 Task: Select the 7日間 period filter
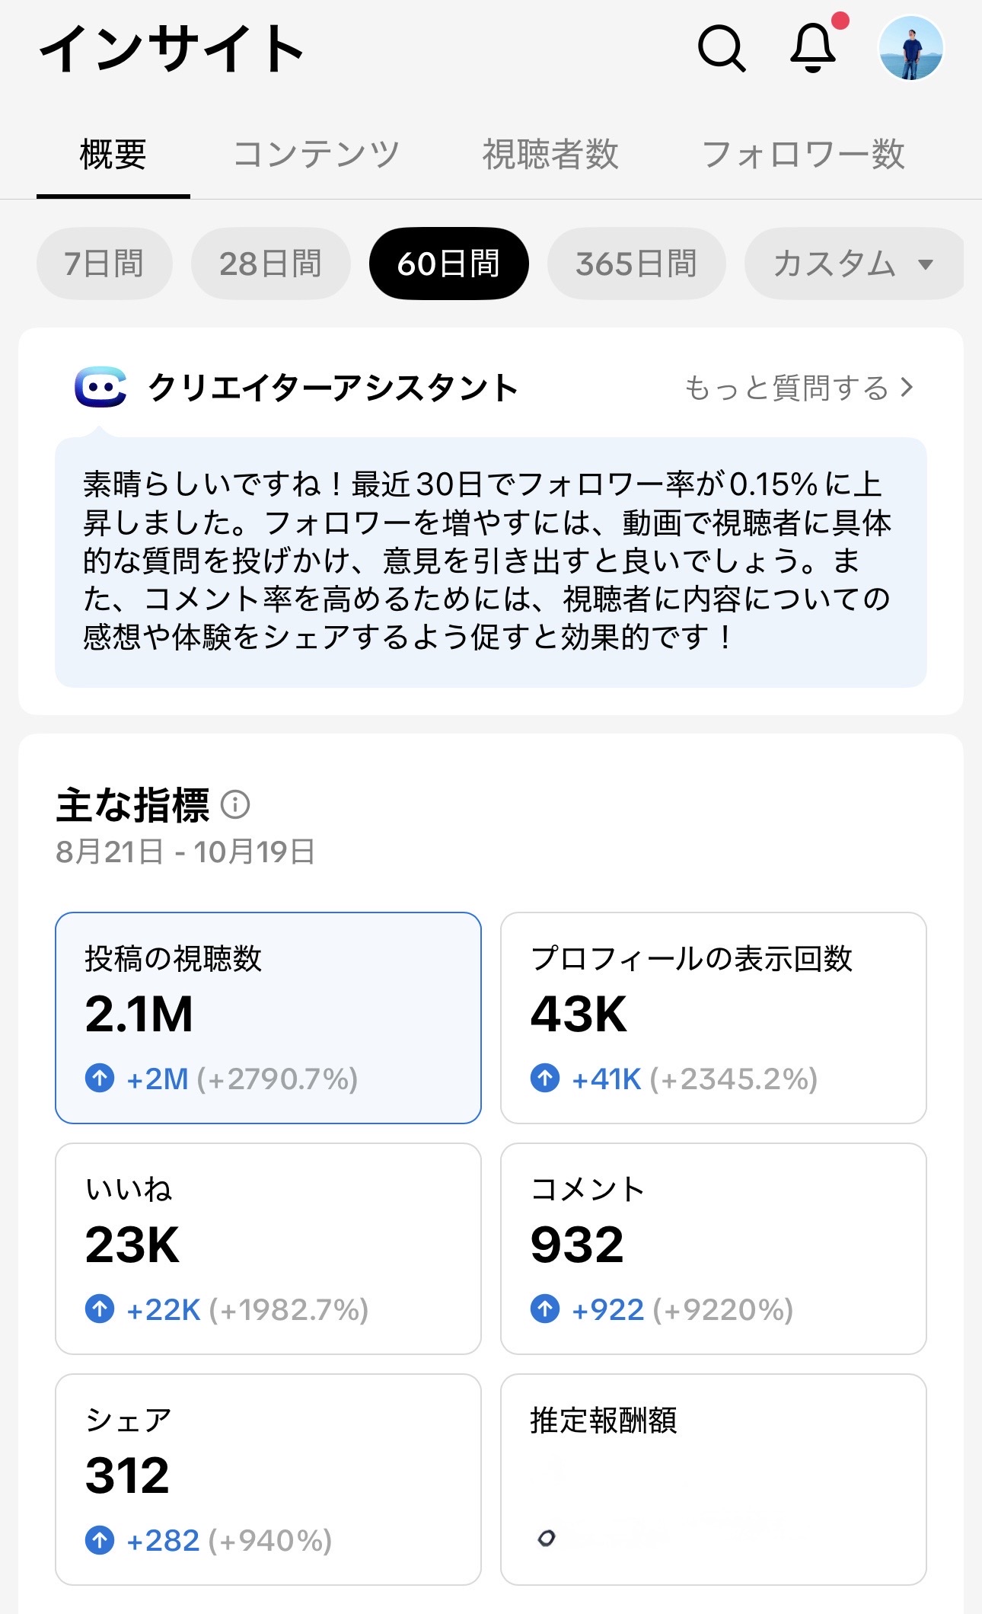pos(104,264)
